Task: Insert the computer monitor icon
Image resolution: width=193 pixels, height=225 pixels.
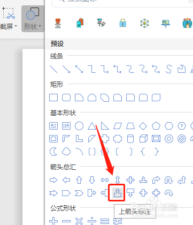Action: click(x=166, y=24)
